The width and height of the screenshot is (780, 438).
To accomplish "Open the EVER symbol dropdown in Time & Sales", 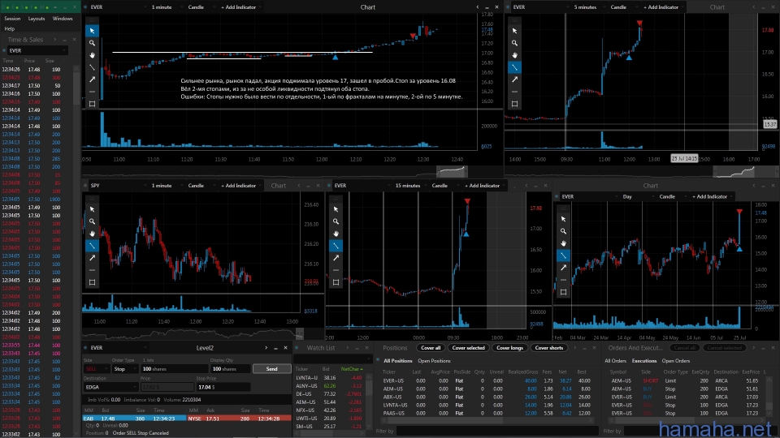I will point(37,50).
